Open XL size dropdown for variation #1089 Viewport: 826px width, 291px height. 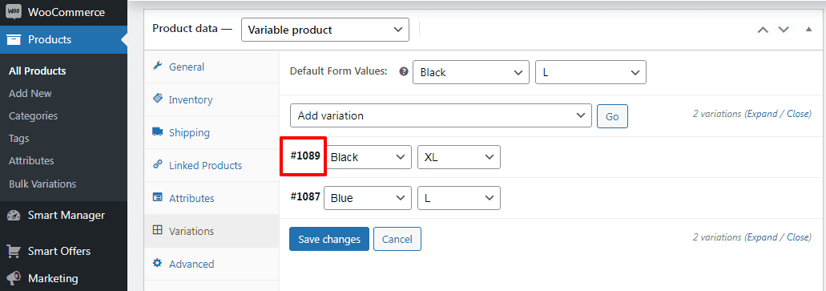click(x=459, y=157)
